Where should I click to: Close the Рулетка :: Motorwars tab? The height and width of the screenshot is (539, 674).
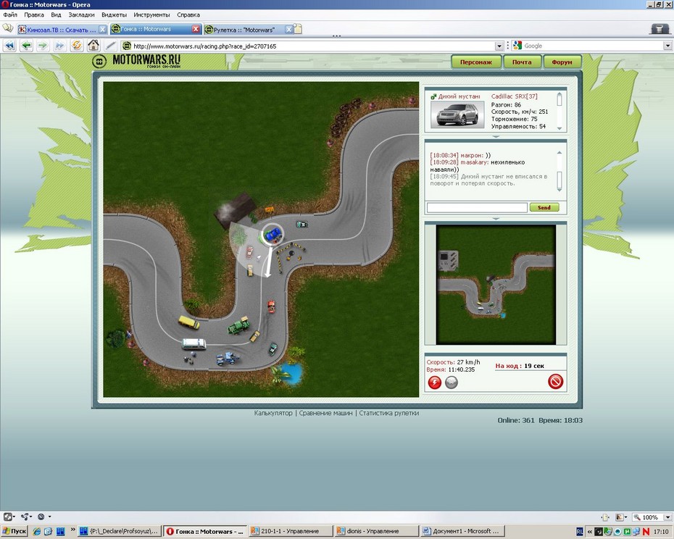coord(289,29)
